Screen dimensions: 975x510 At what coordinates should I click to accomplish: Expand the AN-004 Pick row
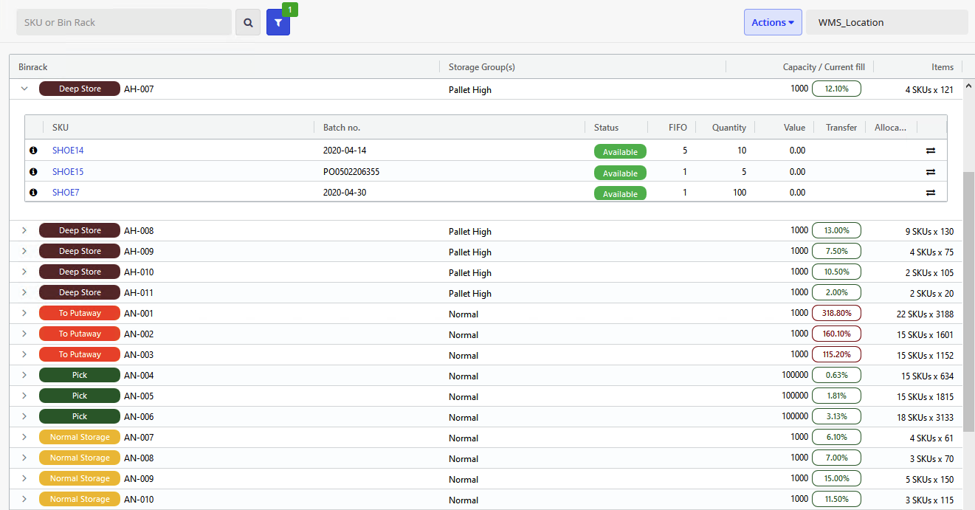[x=24, y=376]
